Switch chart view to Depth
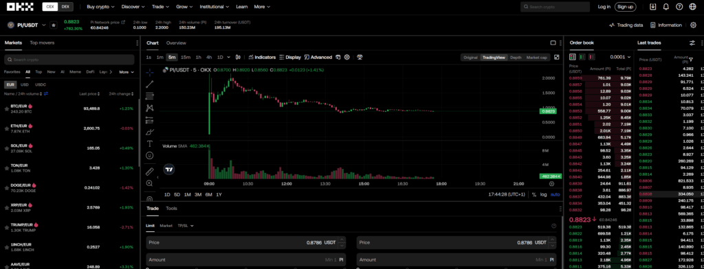 click(516, 58)
